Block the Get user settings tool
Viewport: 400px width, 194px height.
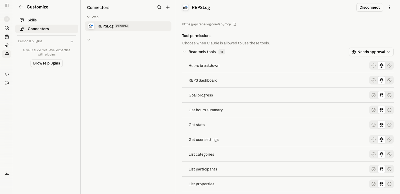389,140
